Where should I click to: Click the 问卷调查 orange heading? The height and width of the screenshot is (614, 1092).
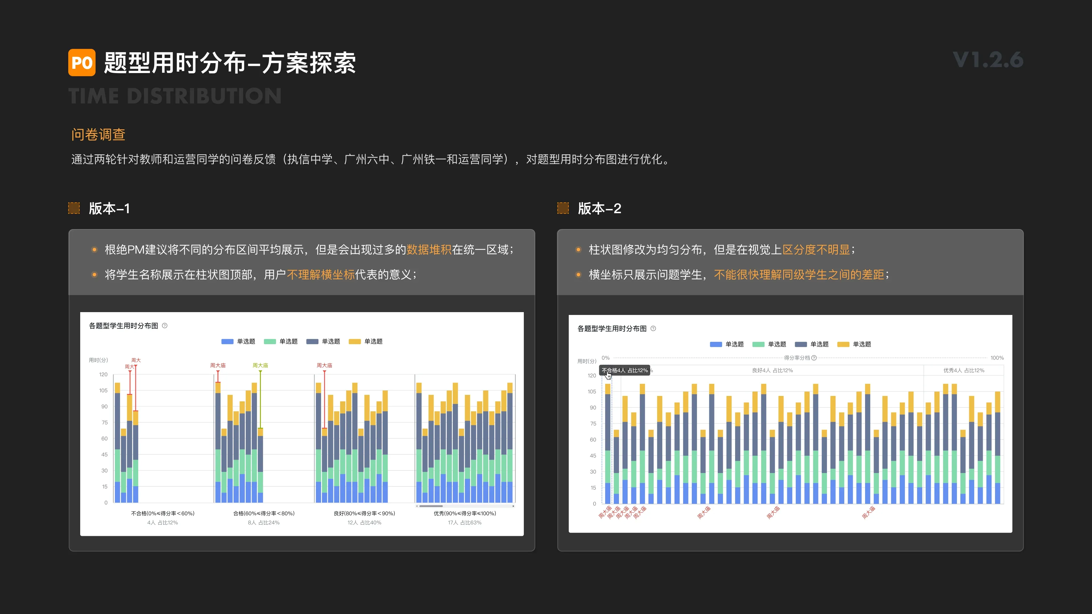tap(98, 134)
